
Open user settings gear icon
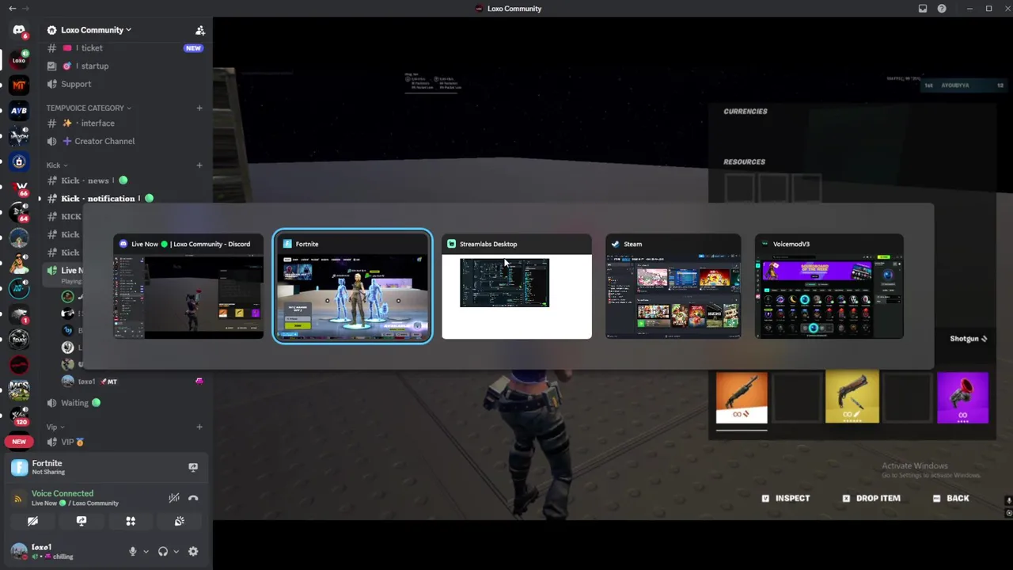(x=193, y=551)
